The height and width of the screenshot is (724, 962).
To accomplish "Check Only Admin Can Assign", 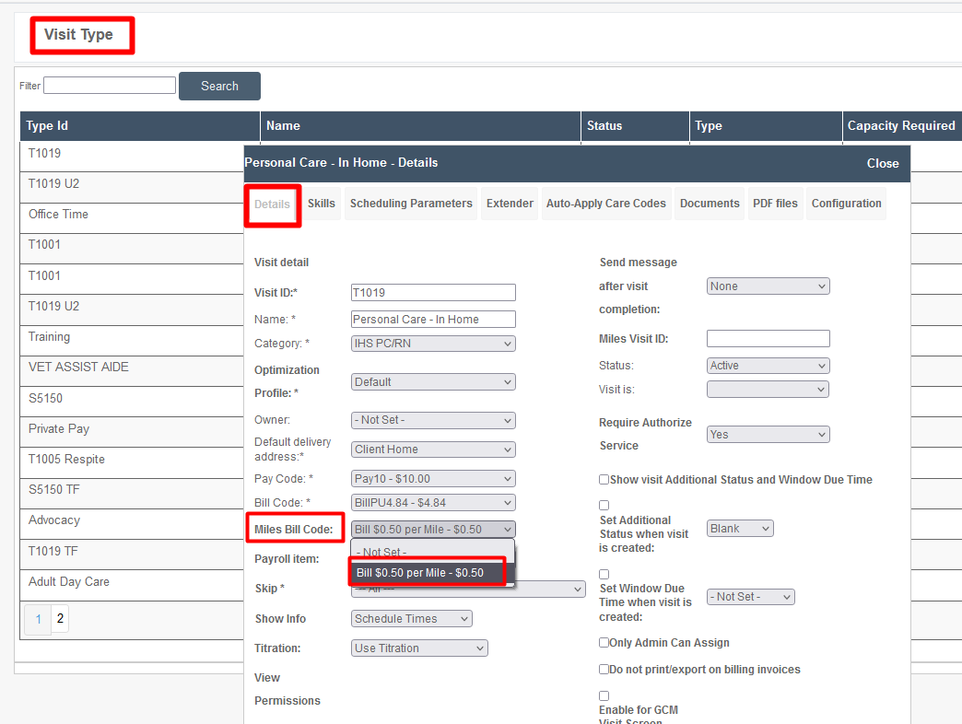I will click(x=604, y=642).
